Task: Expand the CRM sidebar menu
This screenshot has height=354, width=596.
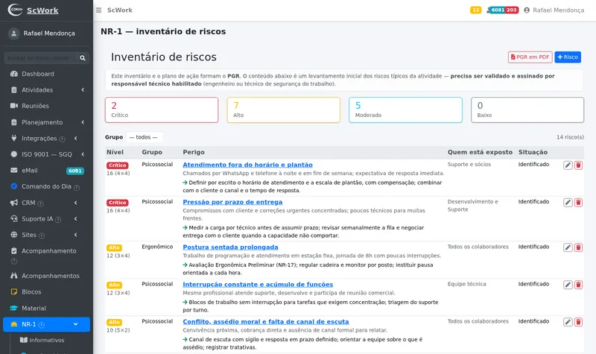Action: pos(46,203)
